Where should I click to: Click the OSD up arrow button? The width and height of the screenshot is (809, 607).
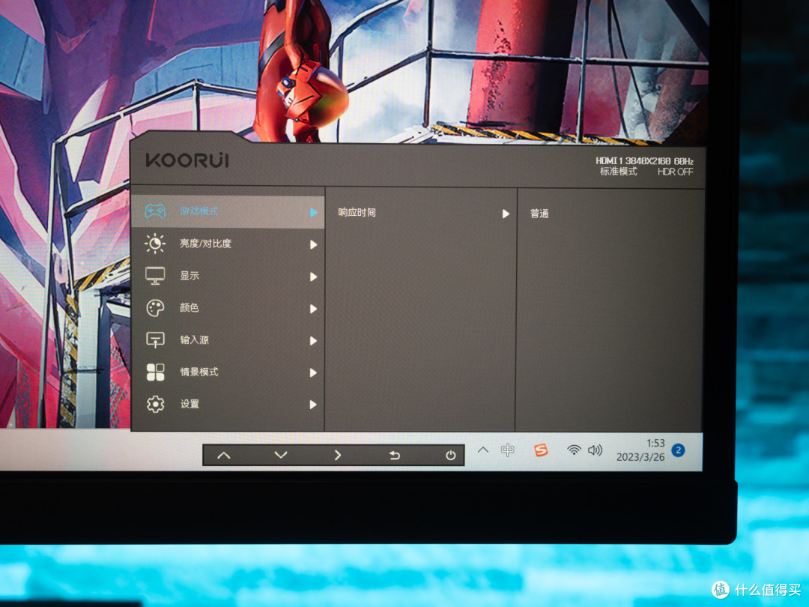[224, 456]
